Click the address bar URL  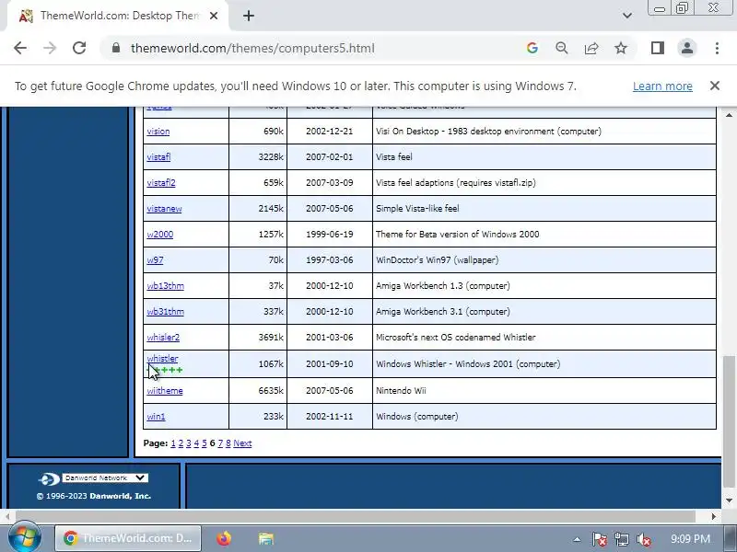252,49
